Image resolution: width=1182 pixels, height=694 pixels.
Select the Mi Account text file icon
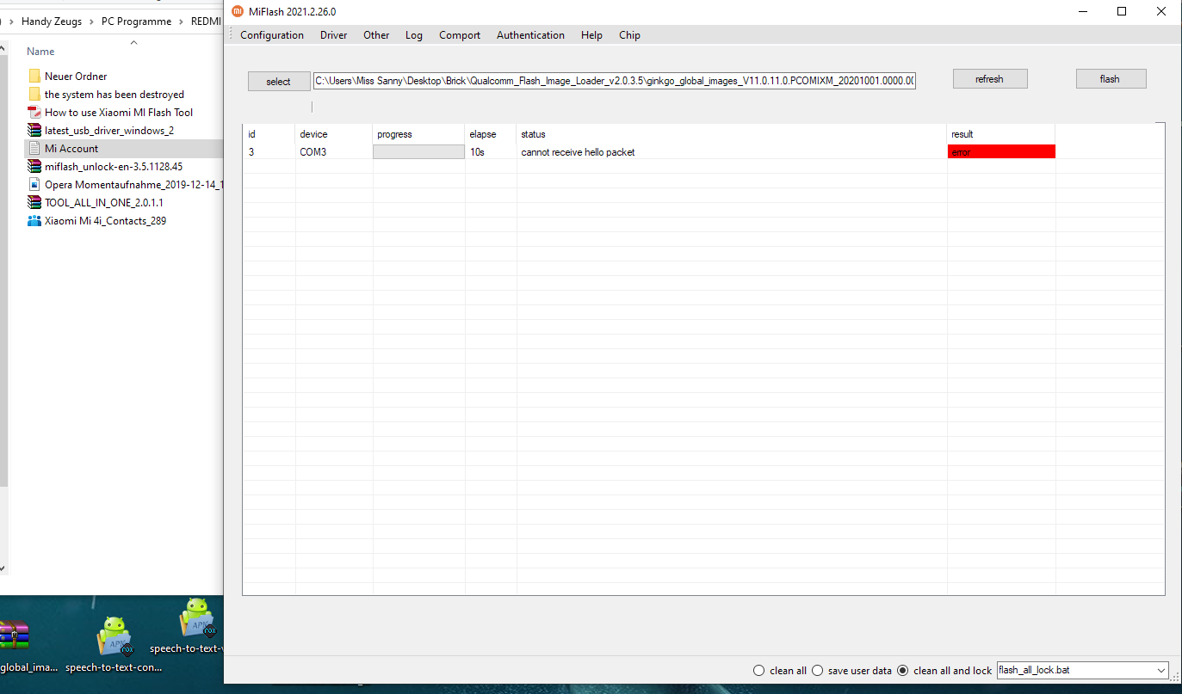click(x=34, y=149)
